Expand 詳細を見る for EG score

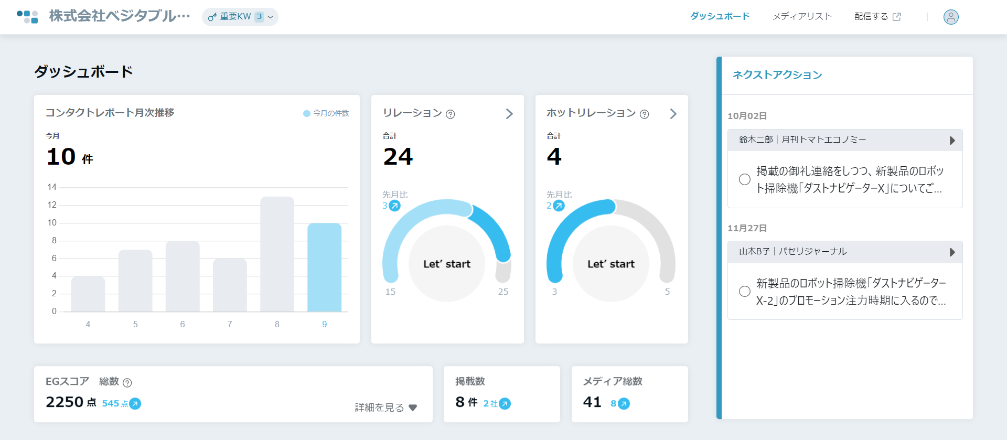(x=385, y=407)
